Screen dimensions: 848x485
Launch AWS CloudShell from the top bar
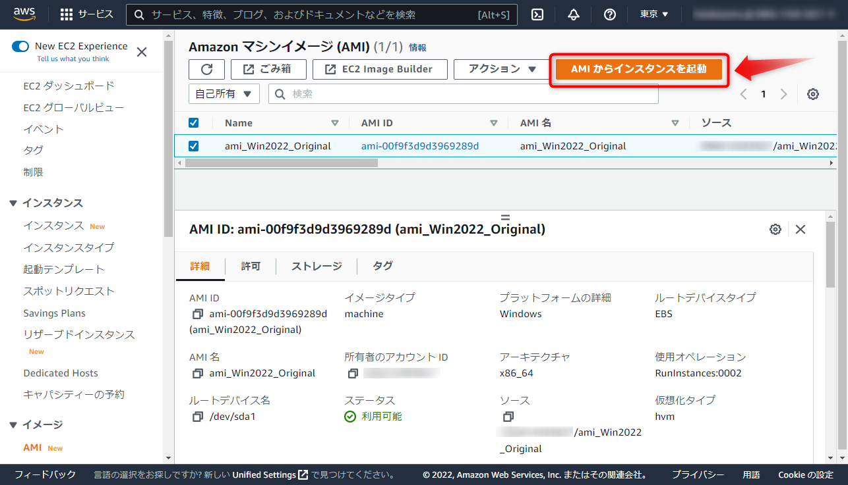pyautogui.click(x=537, y=14)
